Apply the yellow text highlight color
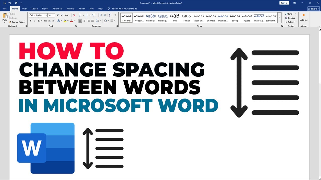 [x=65, y=21]
